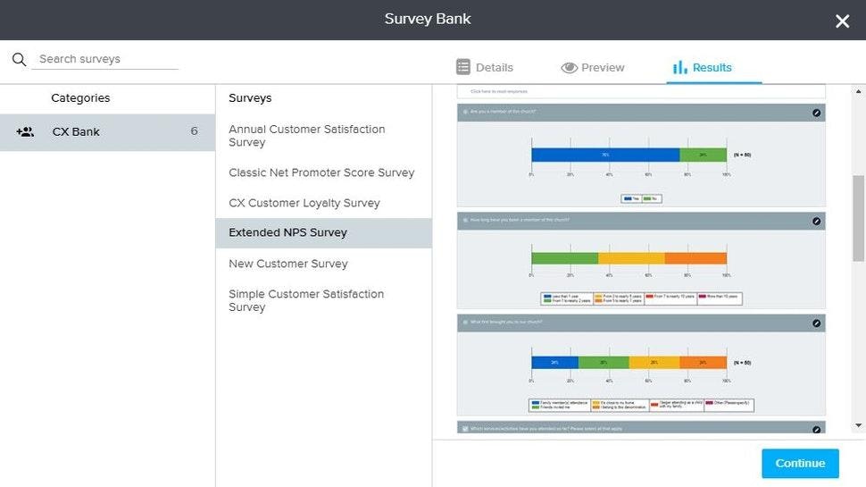Click edit pencil on church member question
The width and height of the screenshot is (866, 487).
tap(816, 113)
